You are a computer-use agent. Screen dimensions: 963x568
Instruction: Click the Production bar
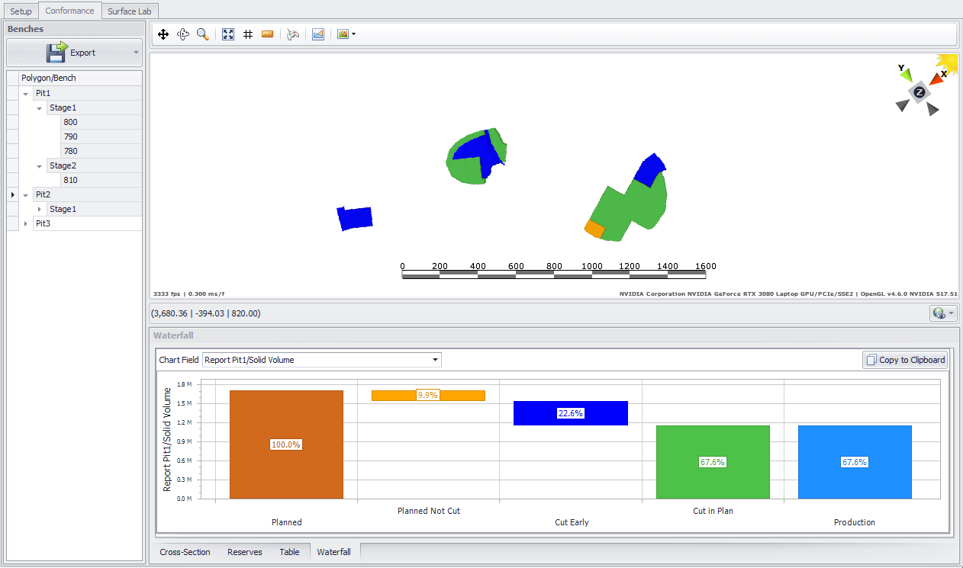coord(855,462)
